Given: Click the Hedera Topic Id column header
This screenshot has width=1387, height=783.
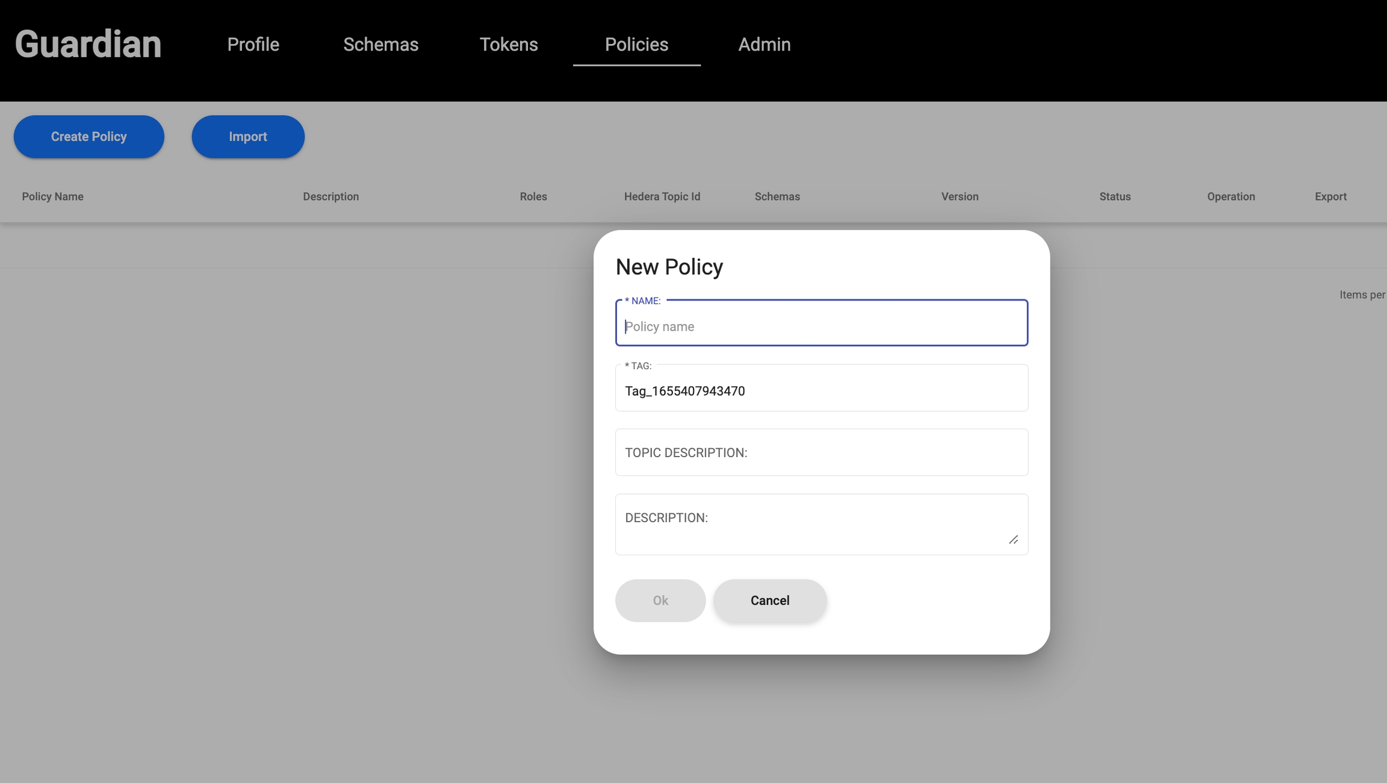Looking at the screenshot, I should (x=662, y=196).
